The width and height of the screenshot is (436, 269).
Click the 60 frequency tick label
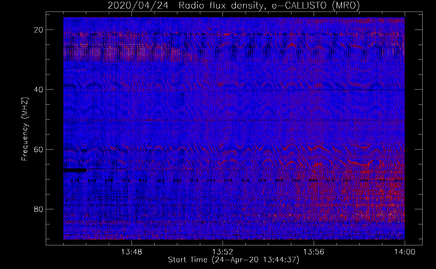39,149
